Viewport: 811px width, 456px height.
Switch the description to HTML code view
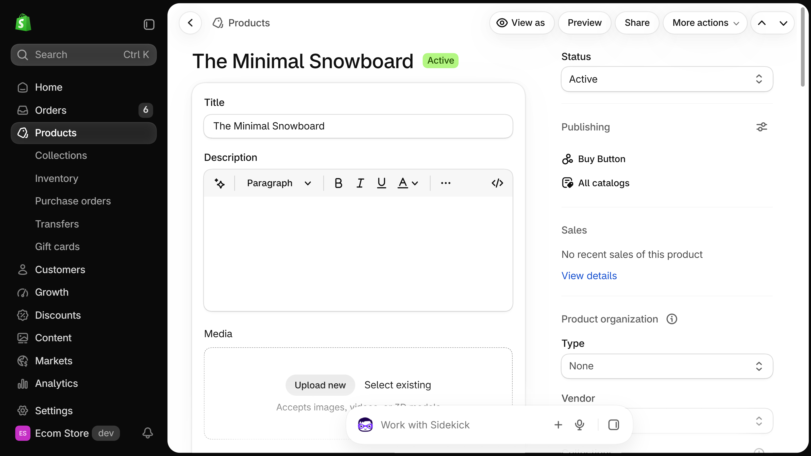click(x=497, y=183)
